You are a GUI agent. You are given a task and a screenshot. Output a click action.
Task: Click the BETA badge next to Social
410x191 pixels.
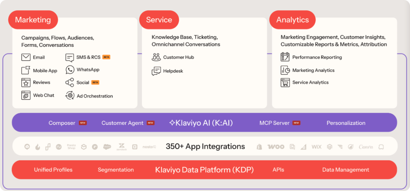[95, 82]
